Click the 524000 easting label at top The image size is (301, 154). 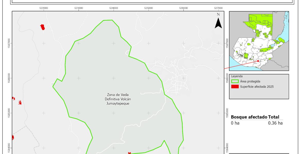(x=113, y=8)
